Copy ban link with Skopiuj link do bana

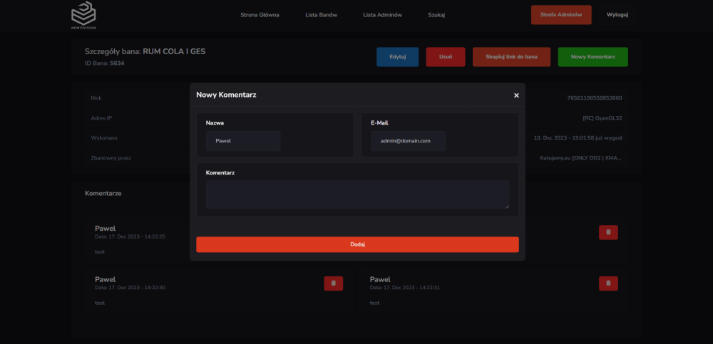click(511, 57)
